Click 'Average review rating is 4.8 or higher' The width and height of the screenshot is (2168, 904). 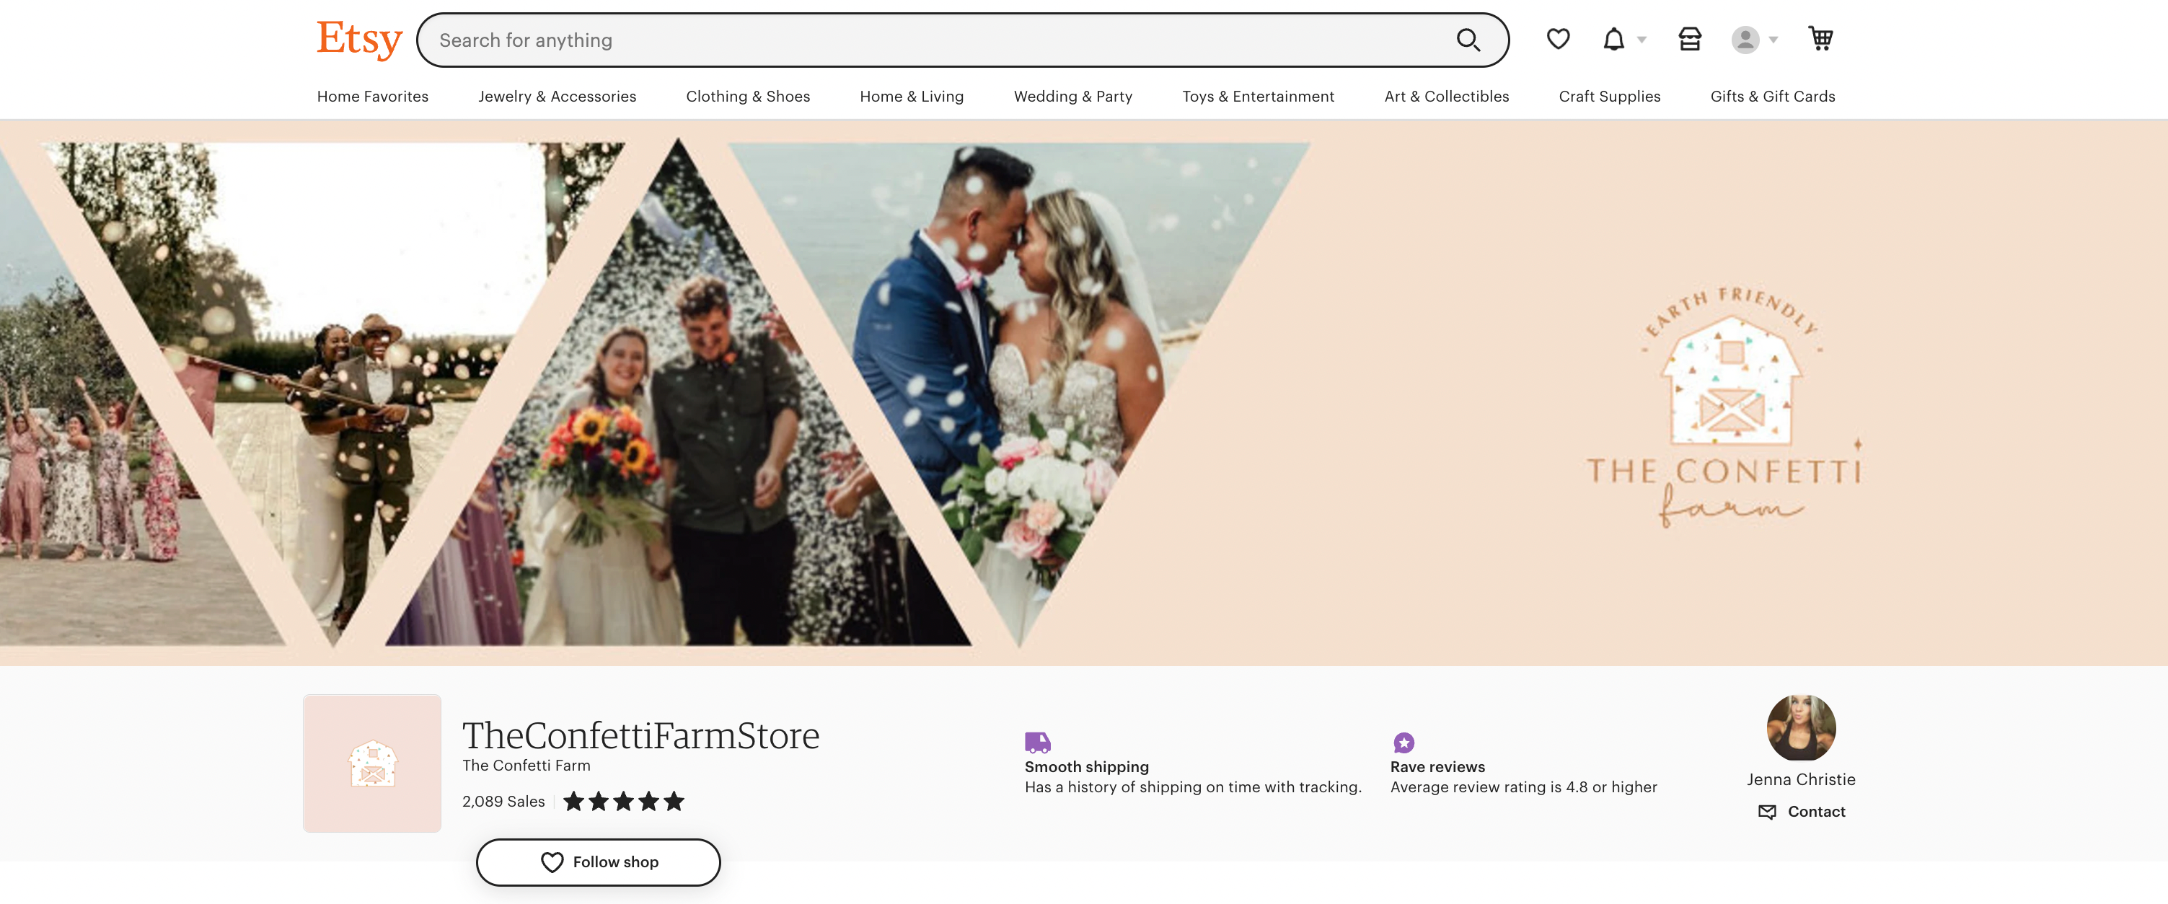pyautogui.click(x=1523, y=787)
